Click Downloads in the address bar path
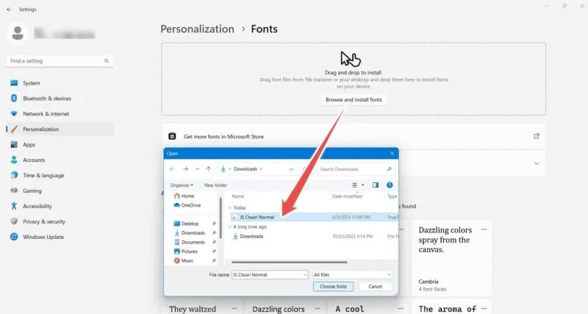 (x=245, y=169)
